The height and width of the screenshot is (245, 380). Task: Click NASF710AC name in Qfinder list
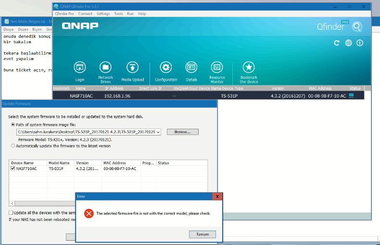coord(81,96)
